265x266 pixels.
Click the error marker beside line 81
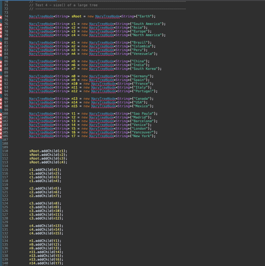[1, 43]
